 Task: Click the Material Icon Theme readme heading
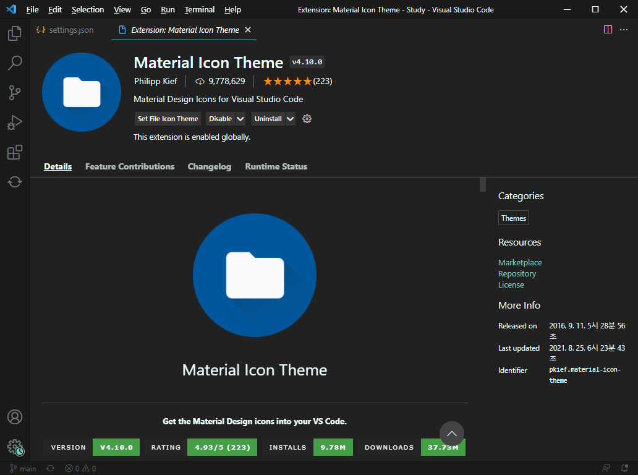click(x=255, y=370)
